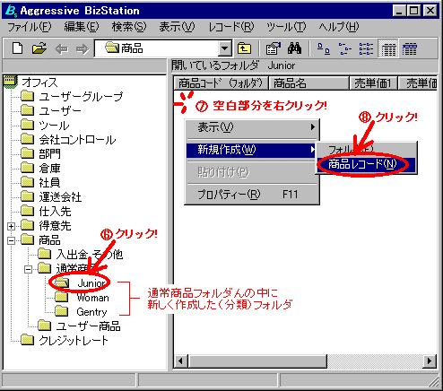
Task: Switch to large icons view
Action: coord(324,48)
